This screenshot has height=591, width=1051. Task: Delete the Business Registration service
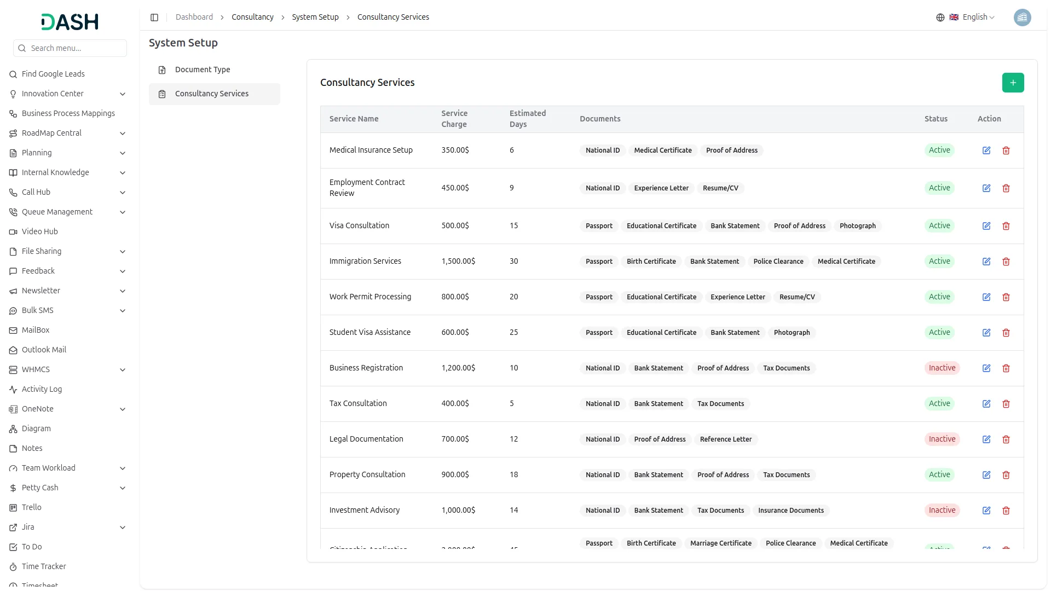pos(1006,368)
